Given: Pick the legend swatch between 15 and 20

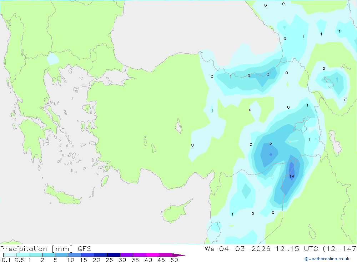Looking at the screenshot, I should [x=88, y=255].
